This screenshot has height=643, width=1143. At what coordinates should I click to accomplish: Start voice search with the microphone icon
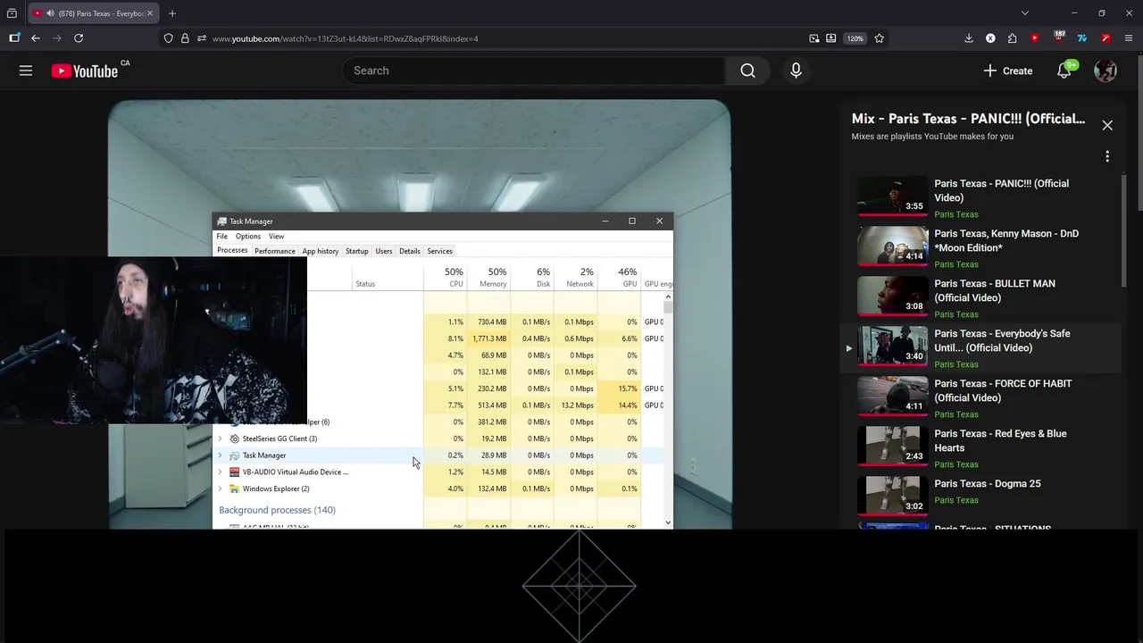click(796, 71)
